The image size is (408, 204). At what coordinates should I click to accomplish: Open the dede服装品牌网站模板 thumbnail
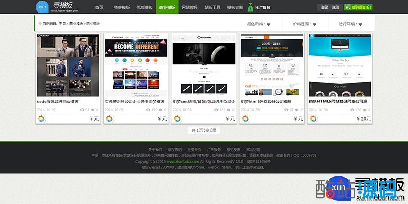tap(68, 65)
